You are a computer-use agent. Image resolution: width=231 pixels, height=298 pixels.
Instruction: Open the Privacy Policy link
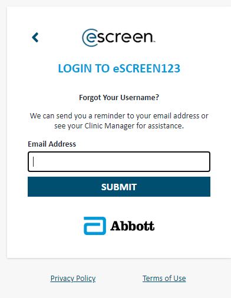[x=73, y=279]
